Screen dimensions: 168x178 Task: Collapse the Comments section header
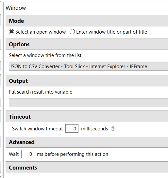pyautogui.click(x=87, y=168)
